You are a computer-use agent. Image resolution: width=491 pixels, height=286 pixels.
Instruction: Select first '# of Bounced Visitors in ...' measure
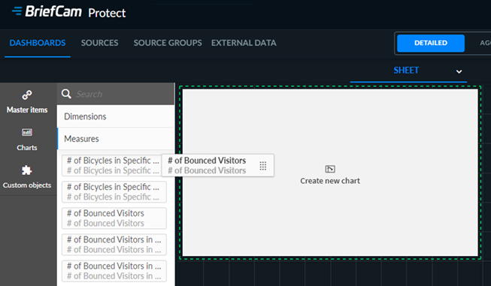pyautogui.click(x=114, y=245)
